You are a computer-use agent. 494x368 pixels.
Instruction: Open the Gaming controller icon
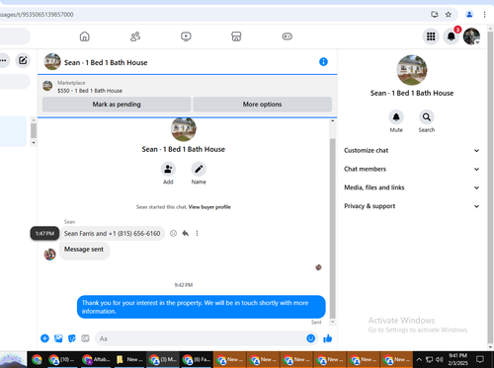pyautogui.click(x=288, y=37)
